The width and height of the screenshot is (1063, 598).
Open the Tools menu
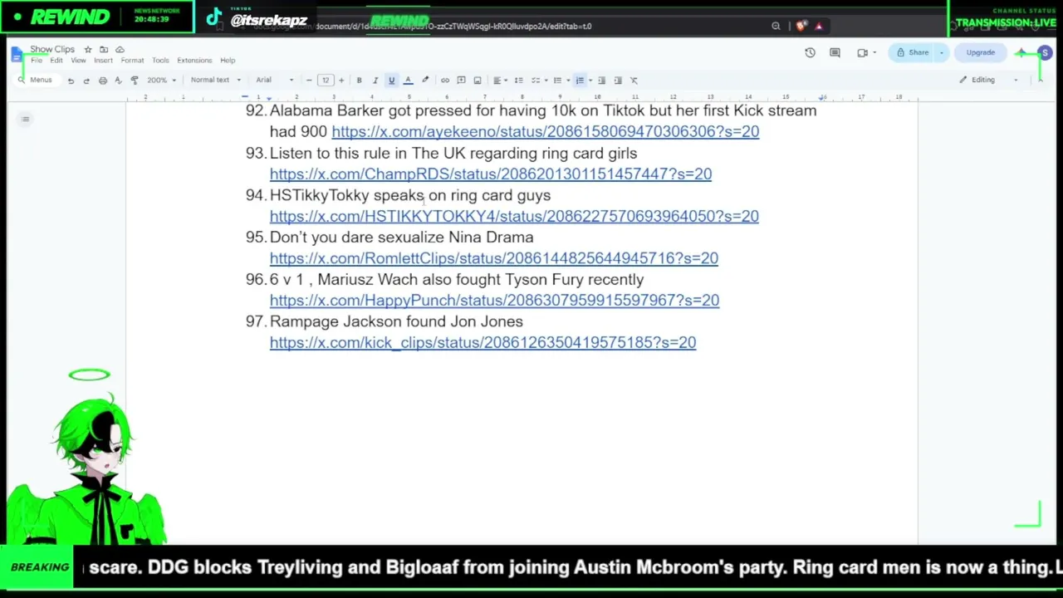coord(160,61)
